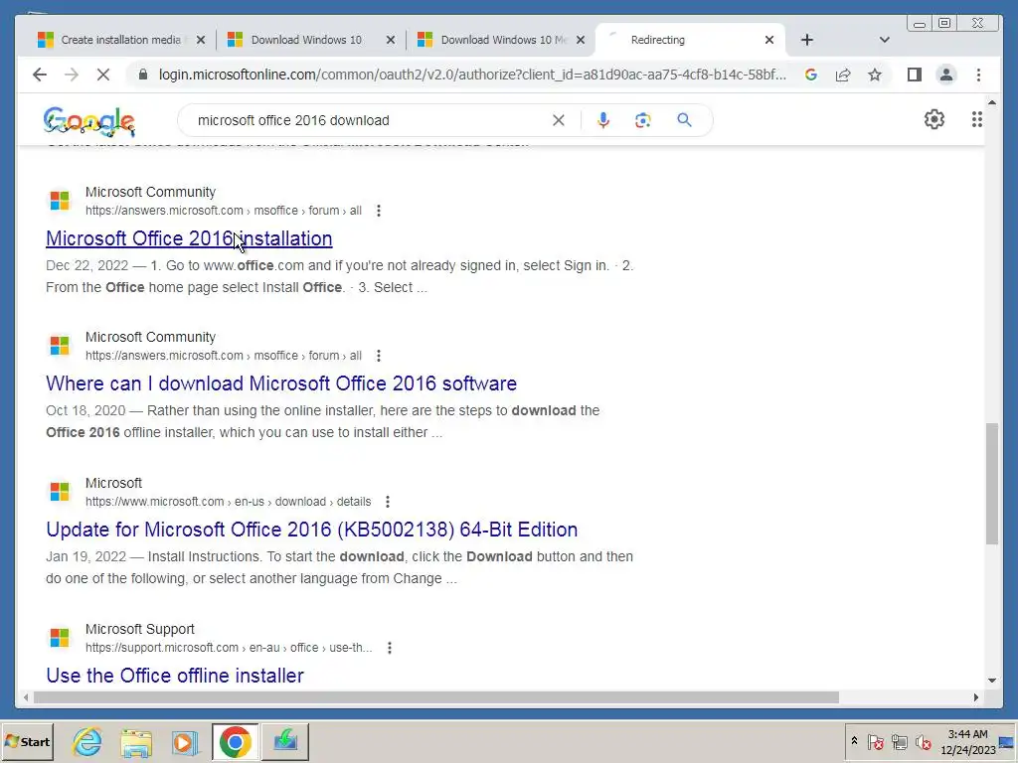Open Windows Explorer folder in taskbar

tap(136, 741)
